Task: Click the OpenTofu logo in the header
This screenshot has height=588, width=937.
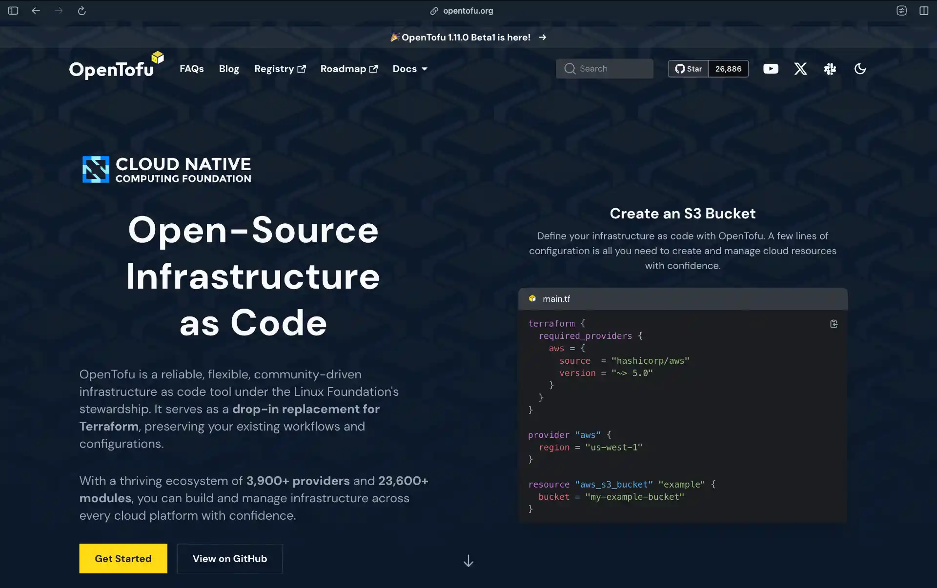Action: click(x=112, y=68)
